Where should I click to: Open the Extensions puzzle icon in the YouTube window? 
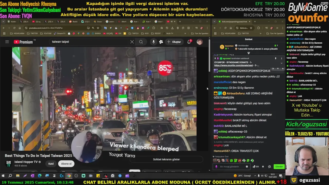(x=154, y=28)
